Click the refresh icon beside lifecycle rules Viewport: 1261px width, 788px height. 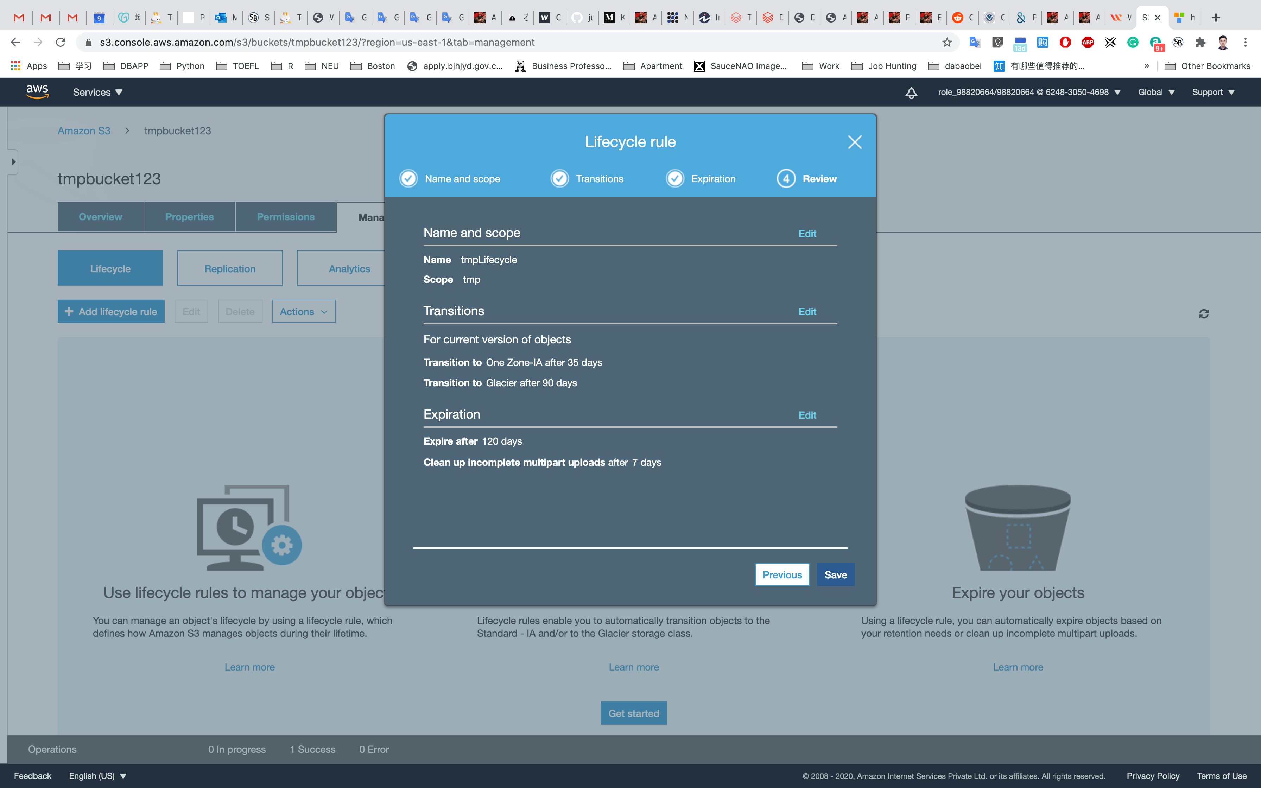pyautogui.click(x=1204, y=314)
